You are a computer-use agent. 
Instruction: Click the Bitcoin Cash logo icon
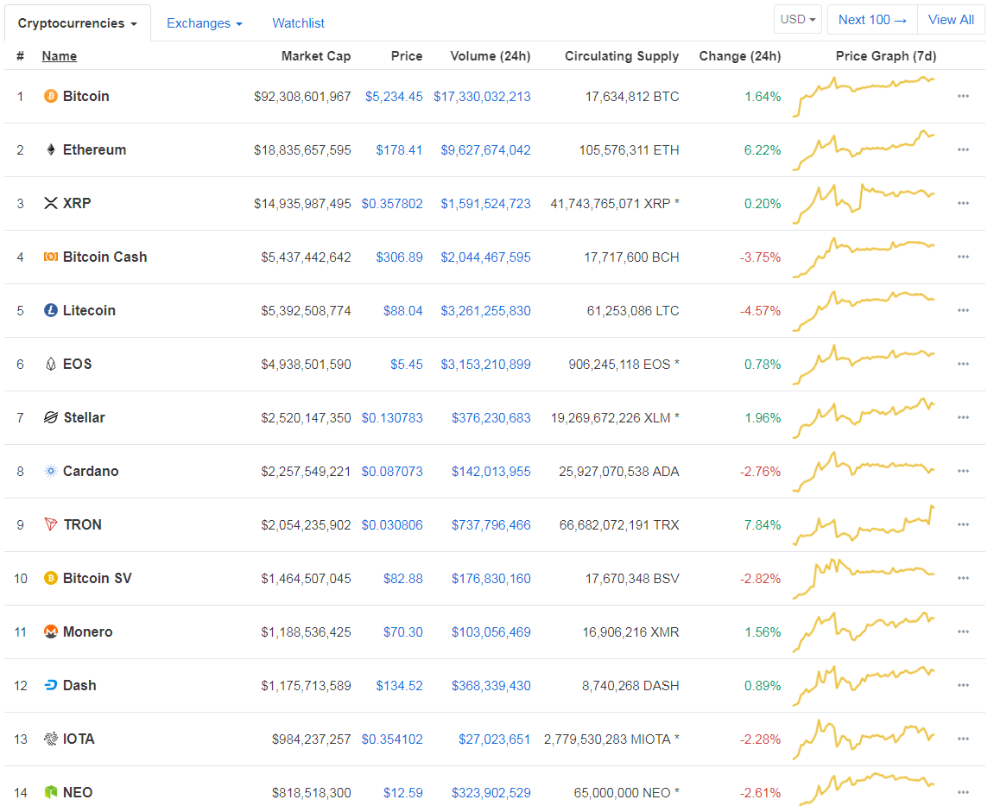[51, 257]
